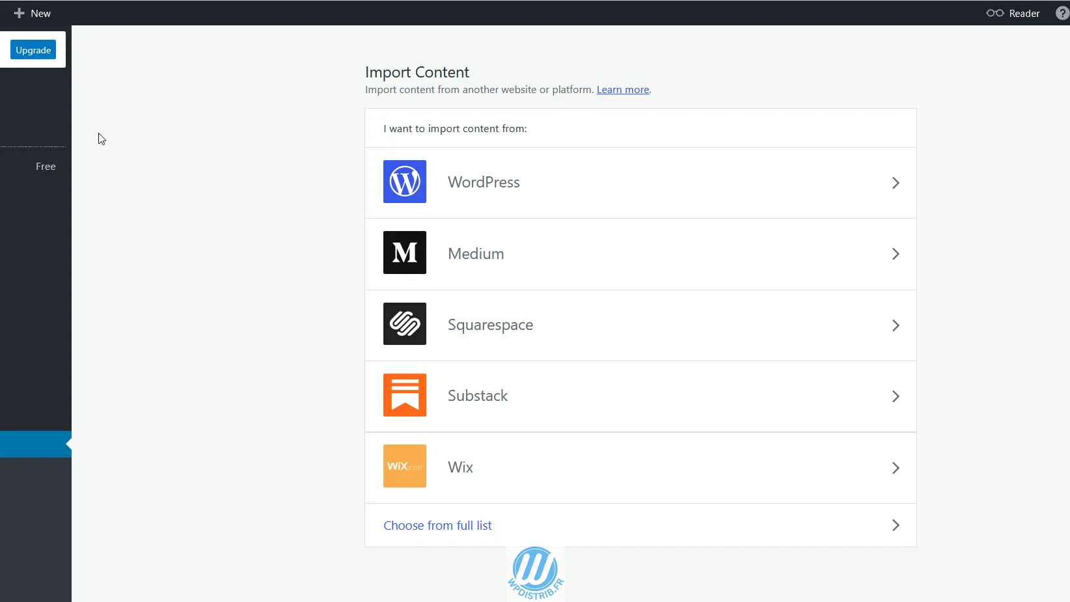This screenshot has height=602, width=1070.
Task: Click the Squarespace logo icon
Action: tap(405, 323)
